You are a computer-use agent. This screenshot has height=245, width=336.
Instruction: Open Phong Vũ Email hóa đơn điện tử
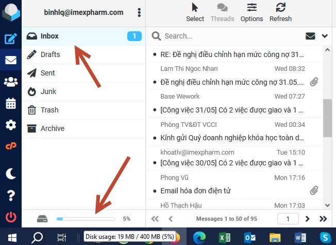(234, 185)
